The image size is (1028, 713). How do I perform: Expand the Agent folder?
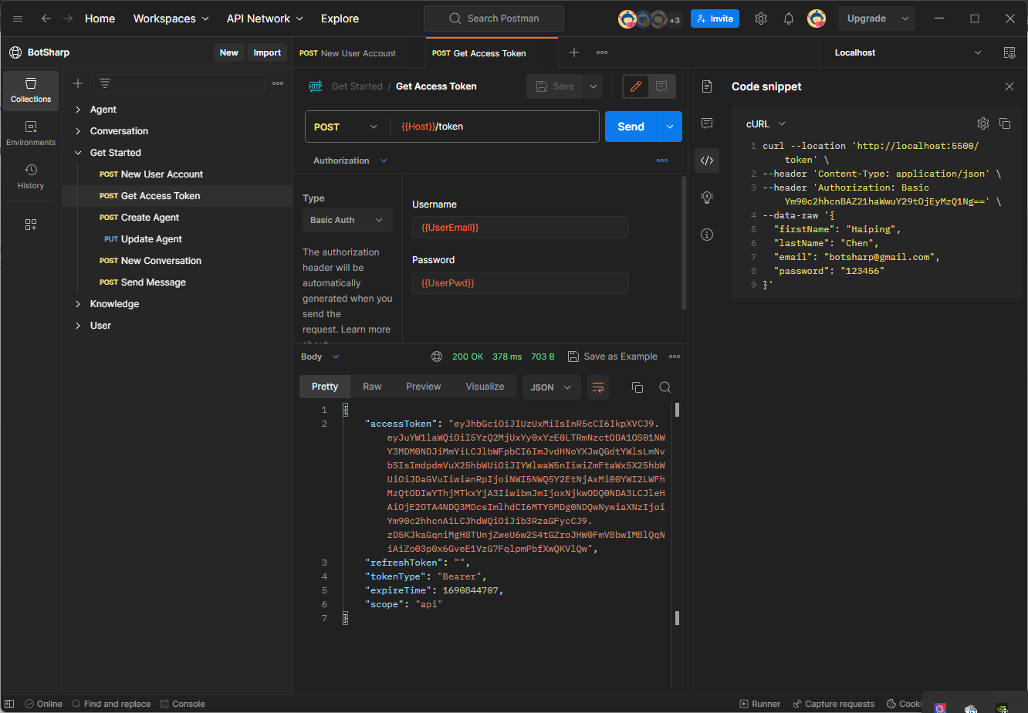click(78, 110)
